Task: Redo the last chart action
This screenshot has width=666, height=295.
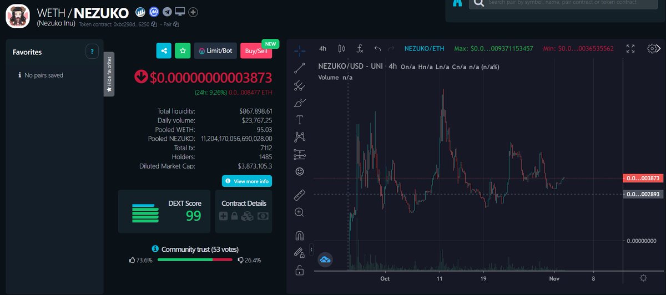Action: (x=391, y=49)
